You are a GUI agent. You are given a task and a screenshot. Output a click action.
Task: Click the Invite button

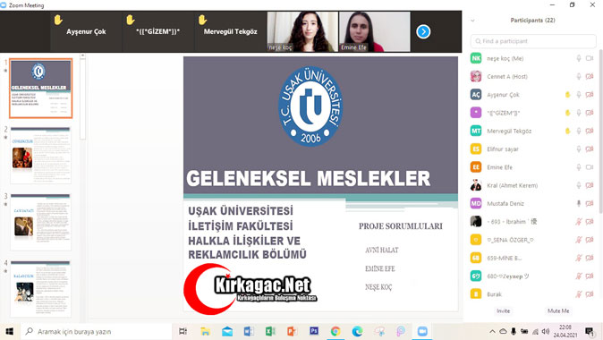pyautogui.click(x=503, y=310)
